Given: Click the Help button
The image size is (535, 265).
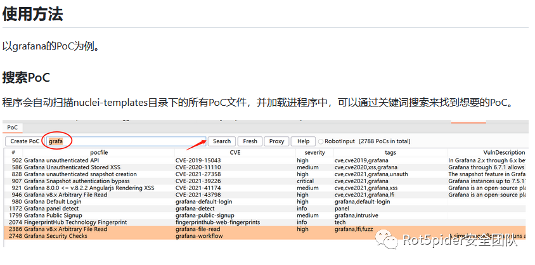Looking at the screenshot, I should pos(303,141).
